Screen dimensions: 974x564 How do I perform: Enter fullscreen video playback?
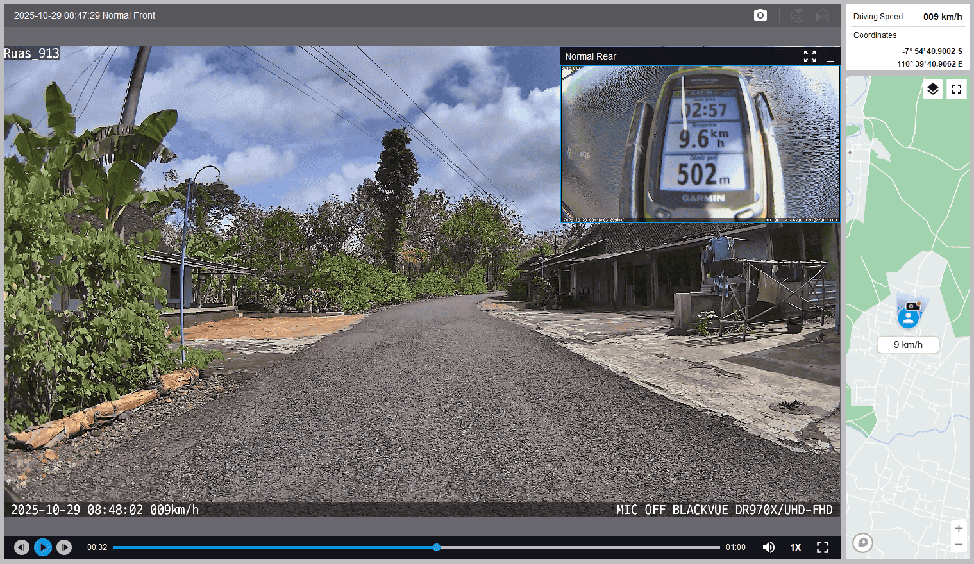(x=823, y=547)
